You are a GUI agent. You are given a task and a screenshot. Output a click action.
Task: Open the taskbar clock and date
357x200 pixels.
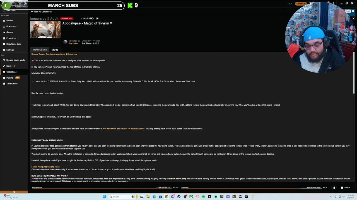click(x=350, y=197)
